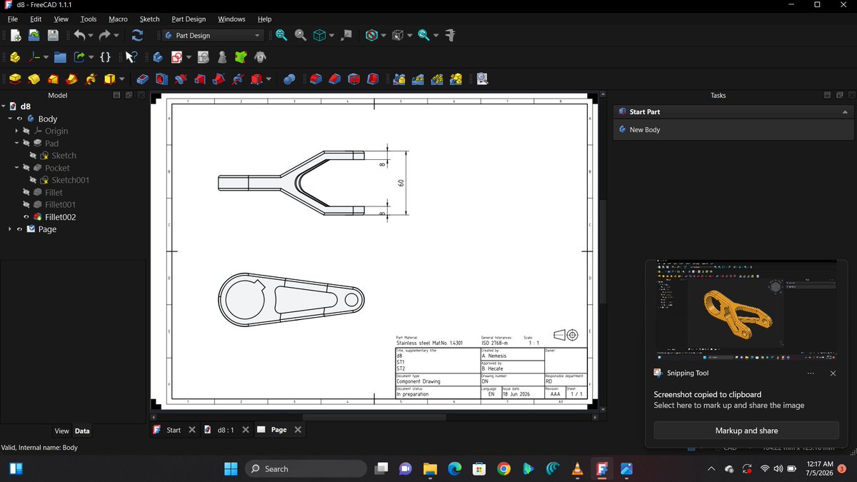Image resolution: width=857 pixels, height=482 pixels.
Task: Click the Refresh recompute icon
Action: [137, 35]
